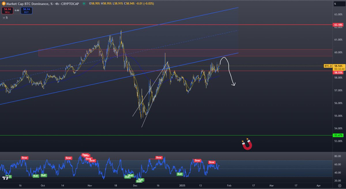Click the 2025 time axis label

point(182,186)
